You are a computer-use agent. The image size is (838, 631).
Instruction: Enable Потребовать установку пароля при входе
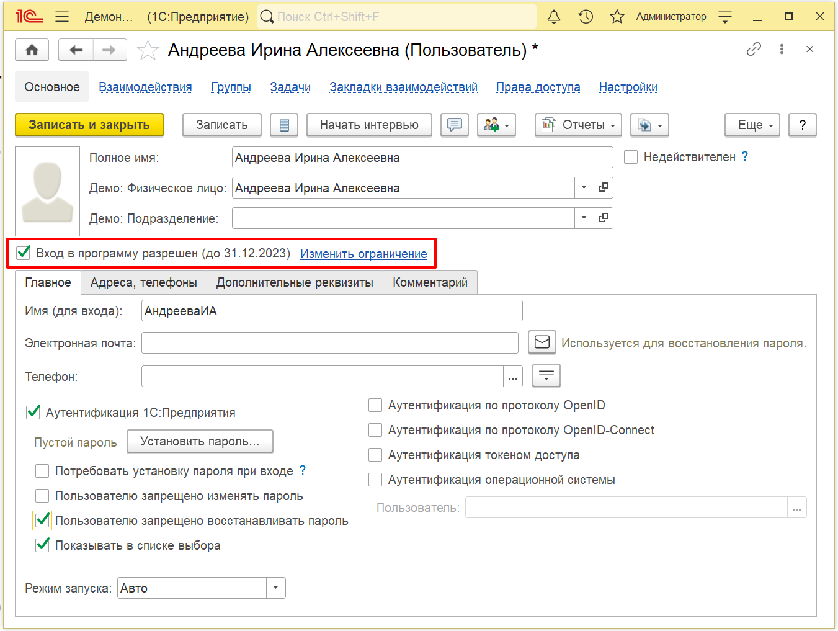pos(42,471)
